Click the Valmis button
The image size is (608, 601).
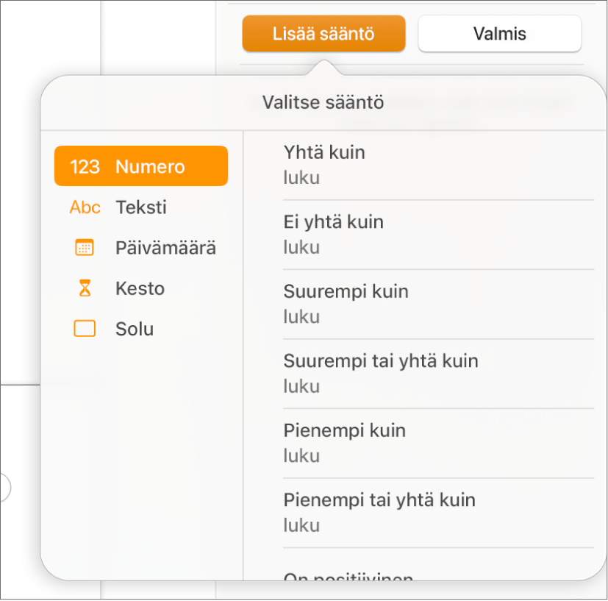[499, 34]
